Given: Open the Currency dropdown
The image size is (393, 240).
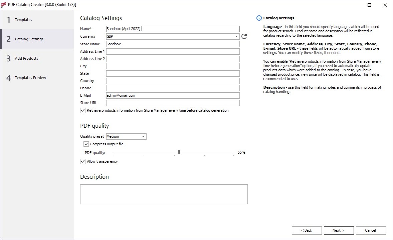Looking at the screenshot, I should pyautogui.click(x=236, y=36).
